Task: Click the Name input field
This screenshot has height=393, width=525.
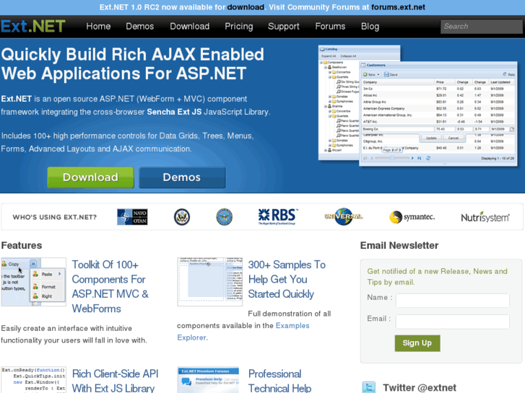Action: pyautogui.click(x=452, y=301)
